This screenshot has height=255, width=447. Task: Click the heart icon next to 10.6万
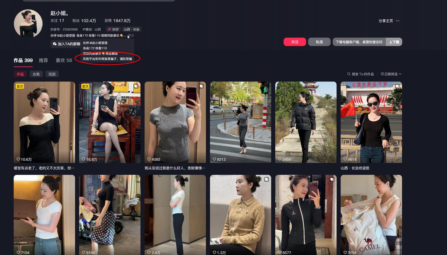(x=18, y=159)
